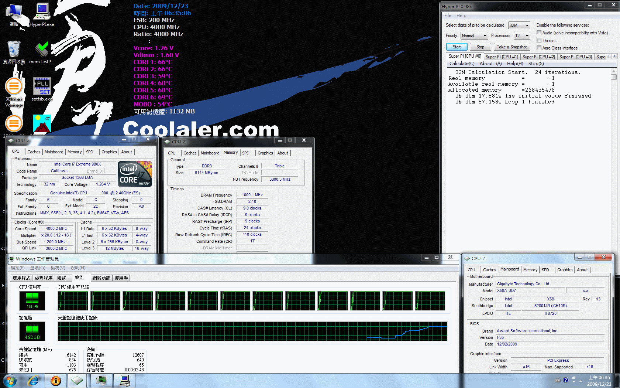Enable Audio service disabling checkbox

539,33
